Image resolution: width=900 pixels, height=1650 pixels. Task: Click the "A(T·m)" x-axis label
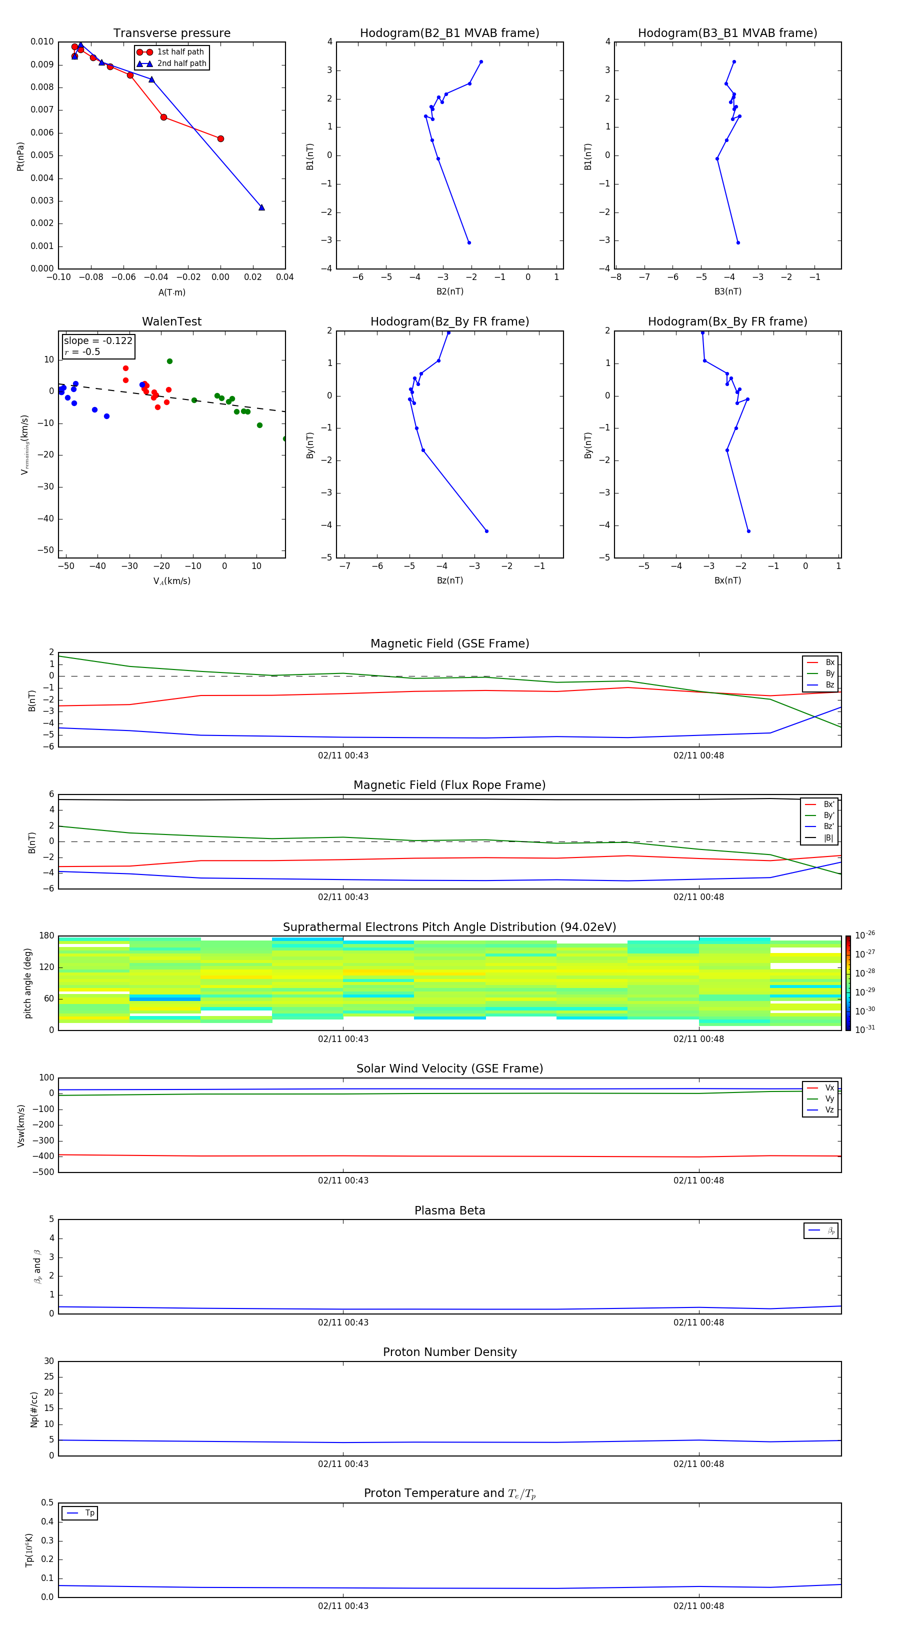(x=171, y=292)
